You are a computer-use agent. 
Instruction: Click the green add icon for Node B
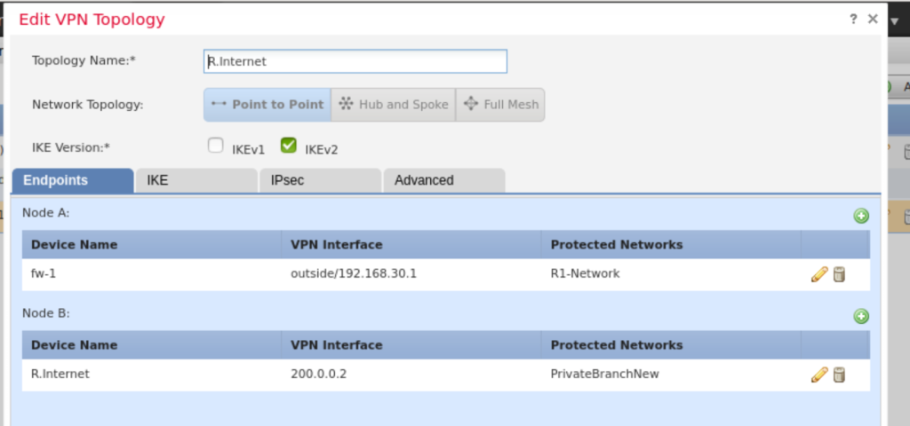point(860,316)
